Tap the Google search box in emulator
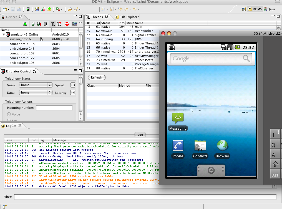This screenshot has height=209, width=282. [x=211, y=58]
